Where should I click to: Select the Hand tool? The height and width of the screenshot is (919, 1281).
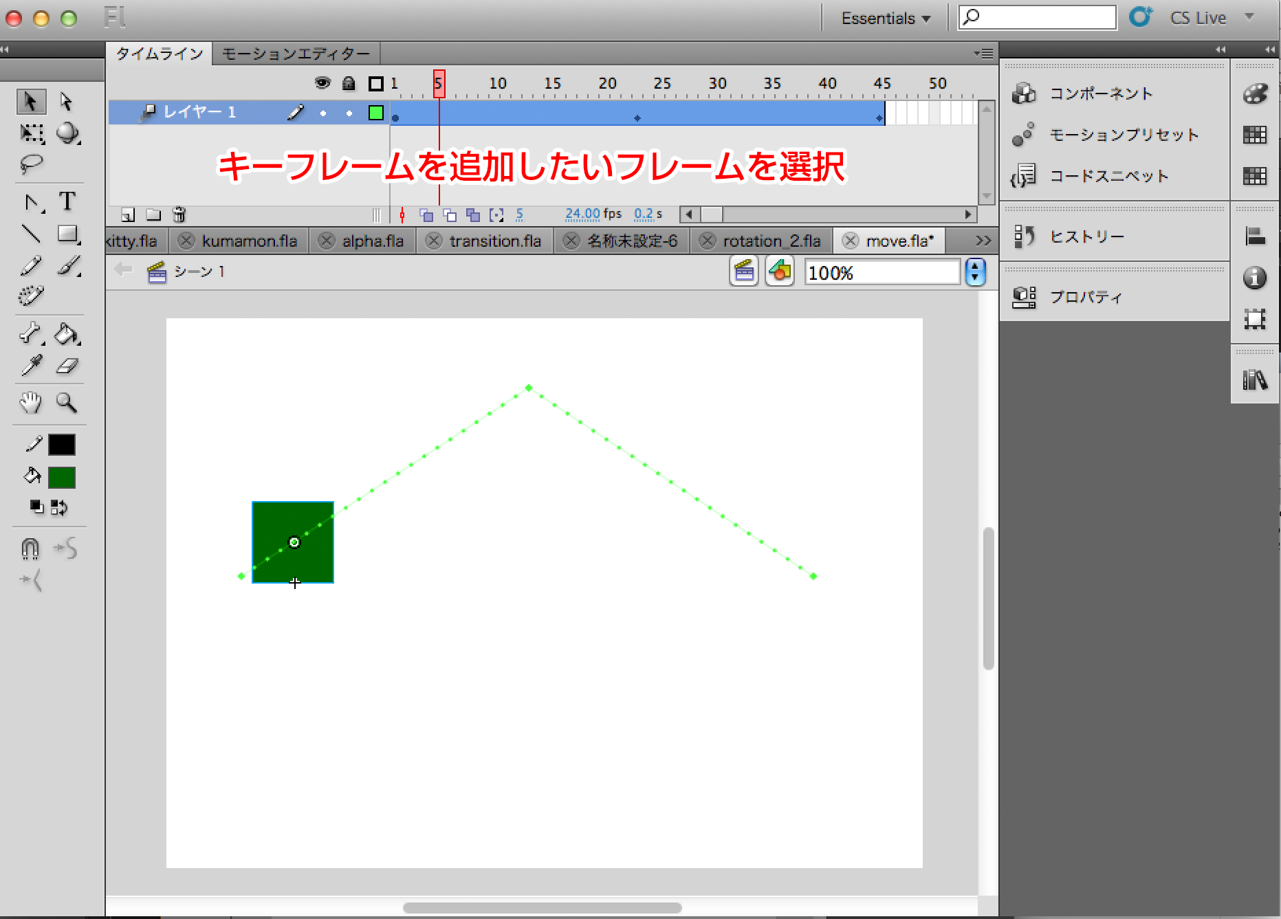[x=30, y=402]
